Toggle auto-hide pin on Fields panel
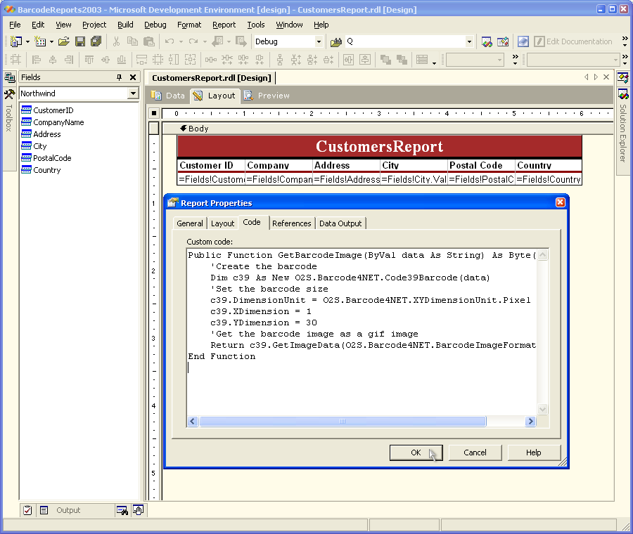The image size is (633, 534). (x=119, y=77)
